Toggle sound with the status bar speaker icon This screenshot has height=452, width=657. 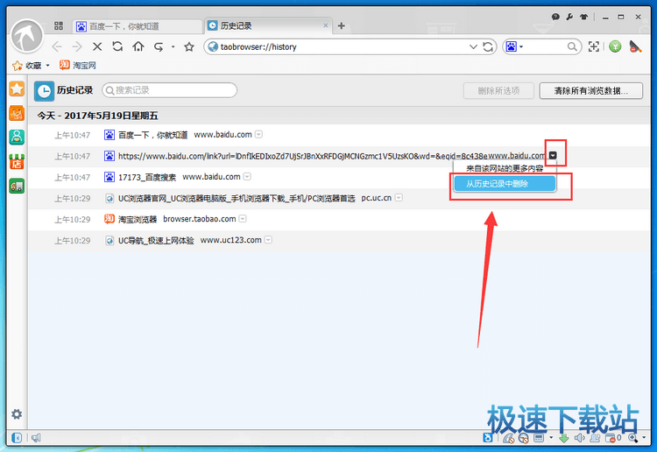(580, 438)
